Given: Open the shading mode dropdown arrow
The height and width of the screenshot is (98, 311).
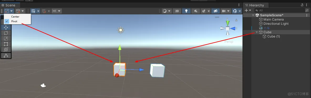Looking at the screenshot, I should [x=169, y=11].
